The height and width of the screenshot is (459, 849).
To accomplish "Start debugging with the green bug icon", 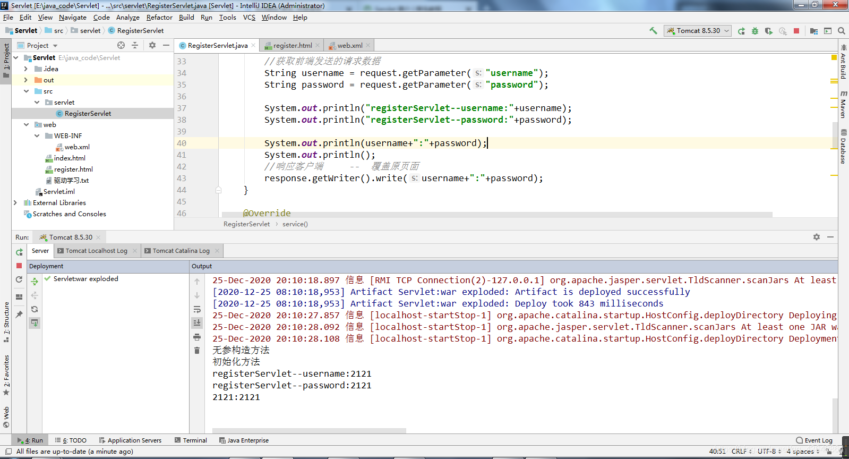I will click(x=755, y=31).
